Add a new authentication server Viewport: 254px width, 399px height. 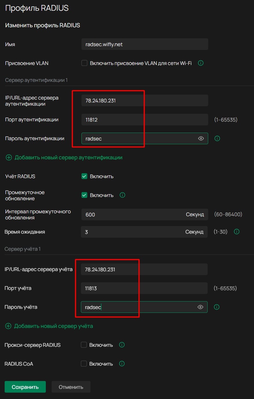coord(64,158)
